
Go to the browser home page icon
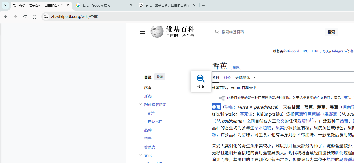(34, 17)
